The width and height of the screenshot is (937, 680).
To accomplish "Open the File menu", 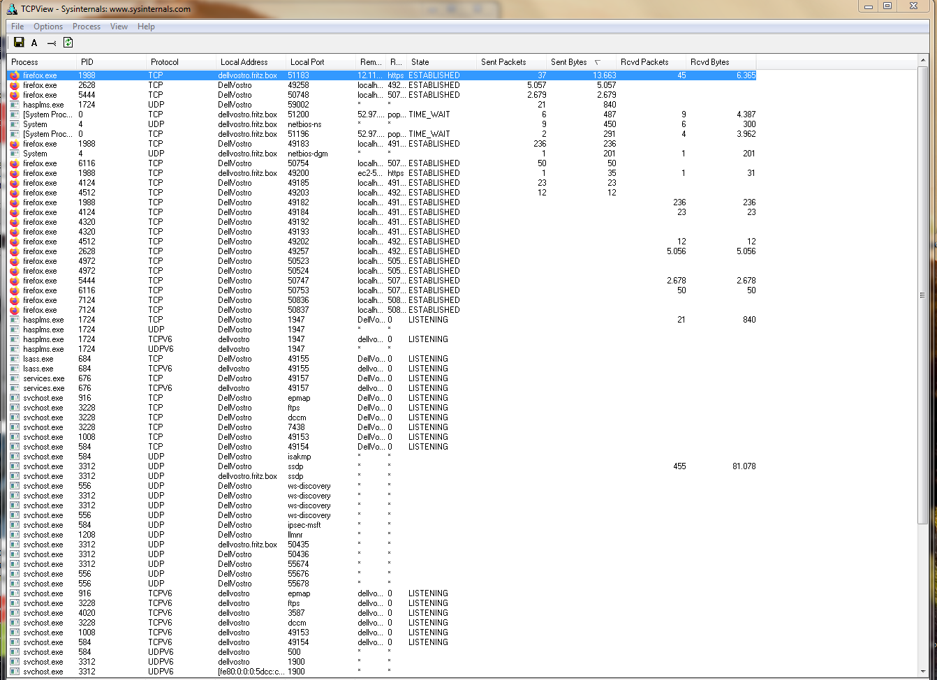I will point(17,27).
